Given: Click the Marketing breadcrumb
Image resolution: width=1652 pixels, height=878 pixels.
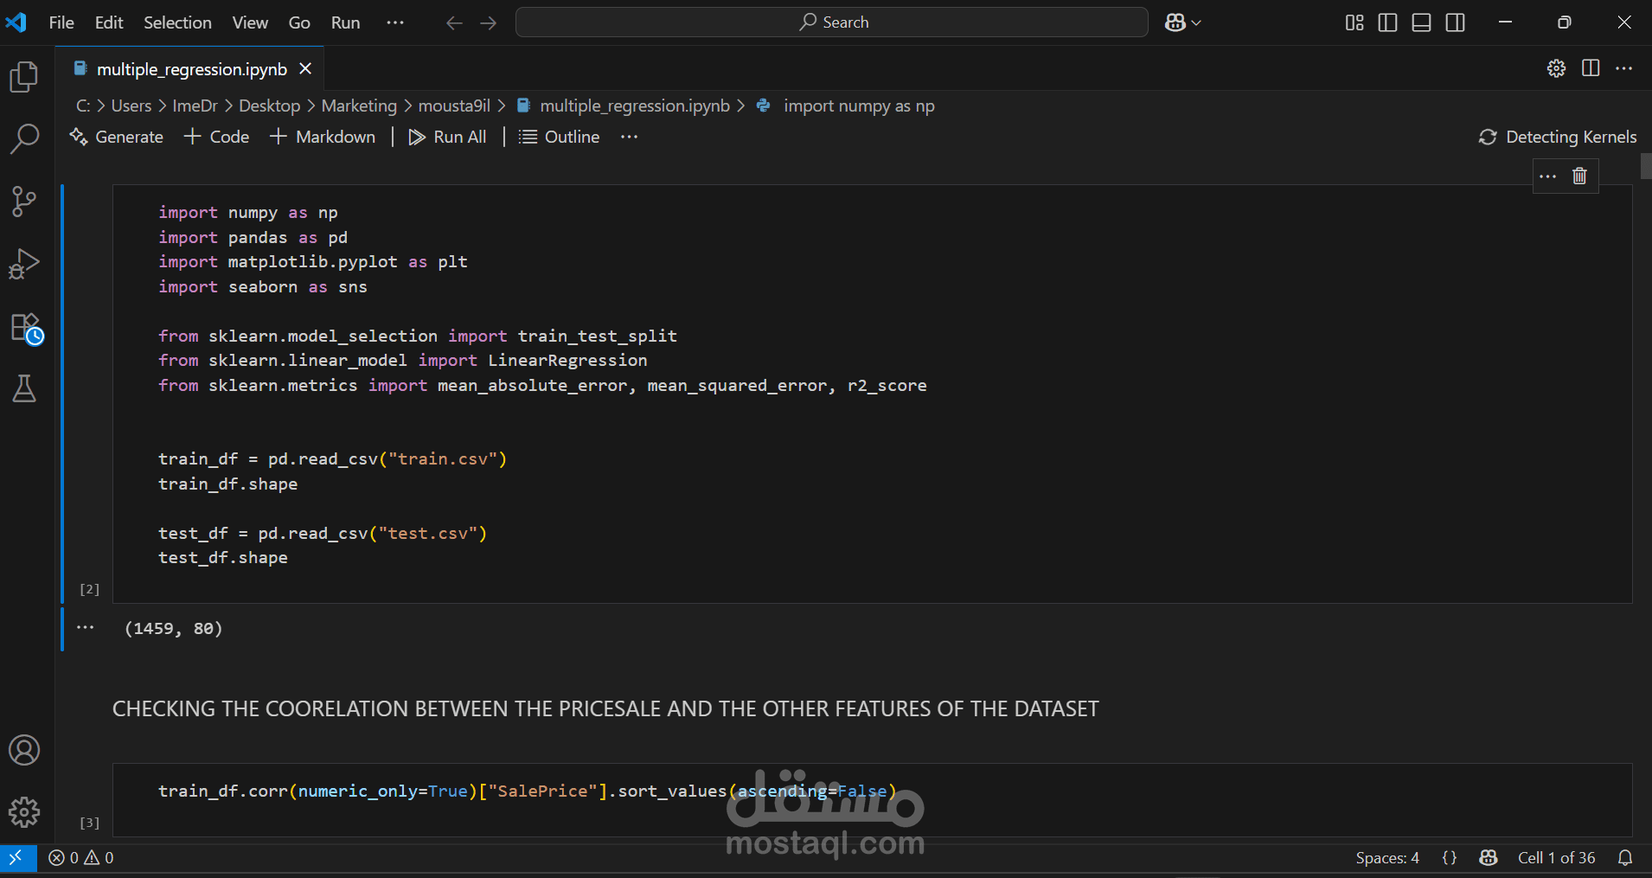Looking at the screenshot, I should [359, 106].
